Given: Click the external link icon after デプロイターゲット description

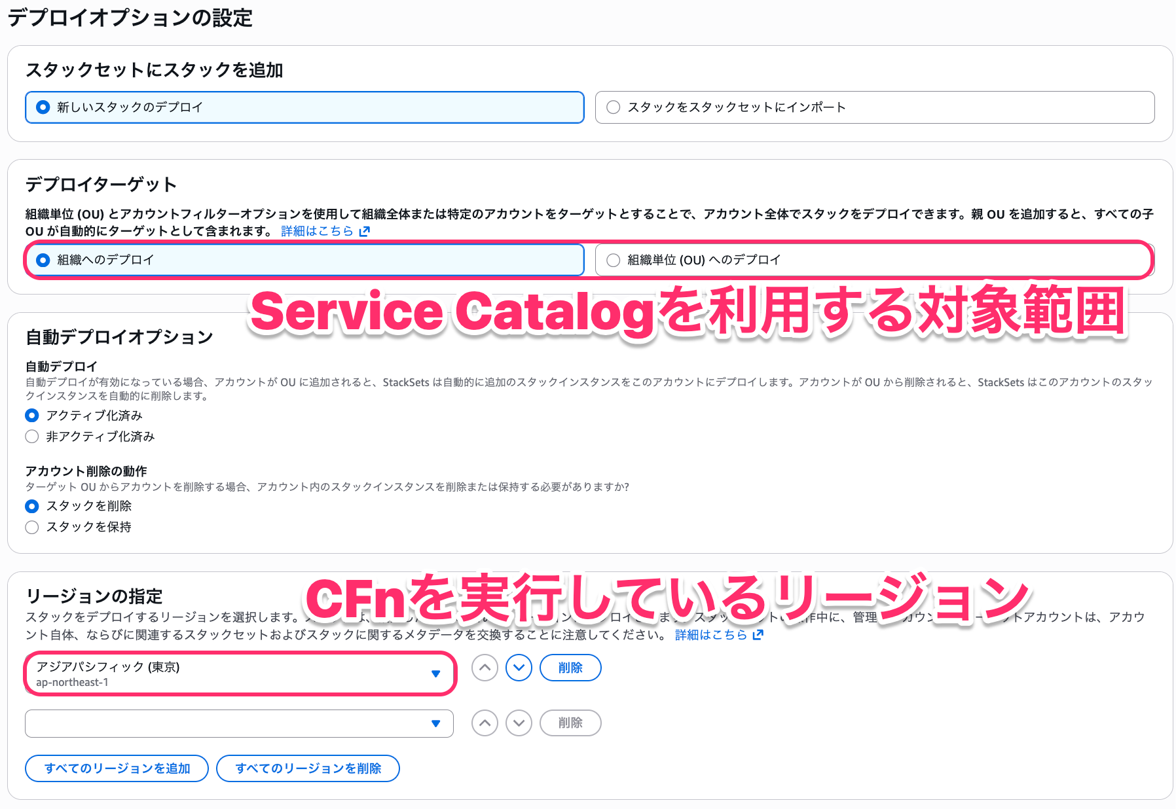Looking at the screenshot, I should (x=366, y=231).
